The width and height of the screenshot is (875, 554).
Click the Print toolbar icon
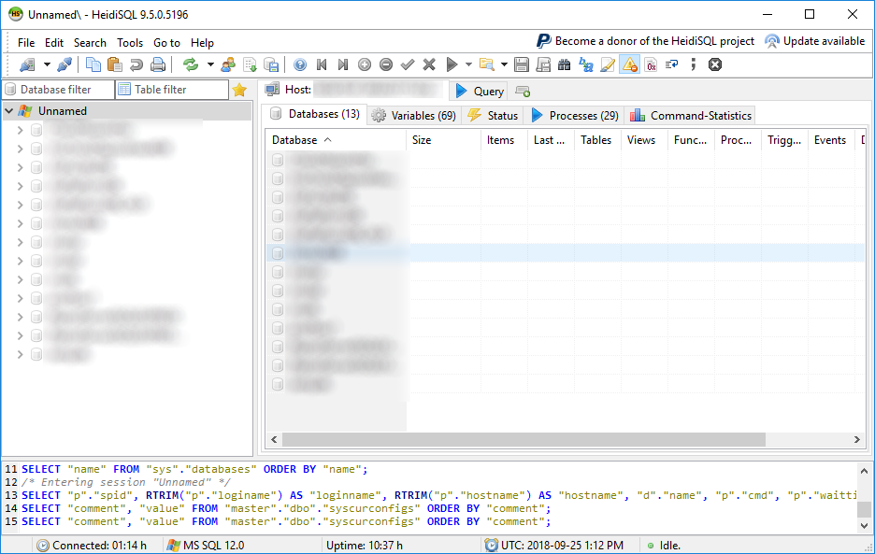tap(158, 64)
